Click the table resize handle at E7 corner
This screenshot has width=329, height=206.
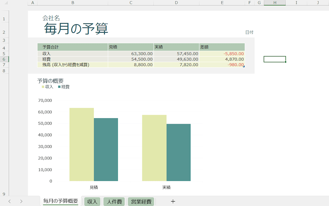pos(244,66)
